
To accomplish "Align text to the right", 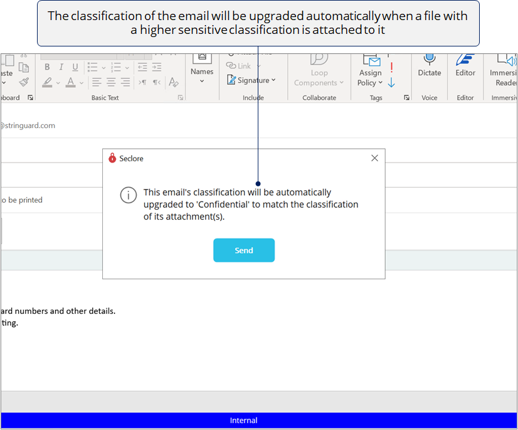I will click(x=125, y=82).
